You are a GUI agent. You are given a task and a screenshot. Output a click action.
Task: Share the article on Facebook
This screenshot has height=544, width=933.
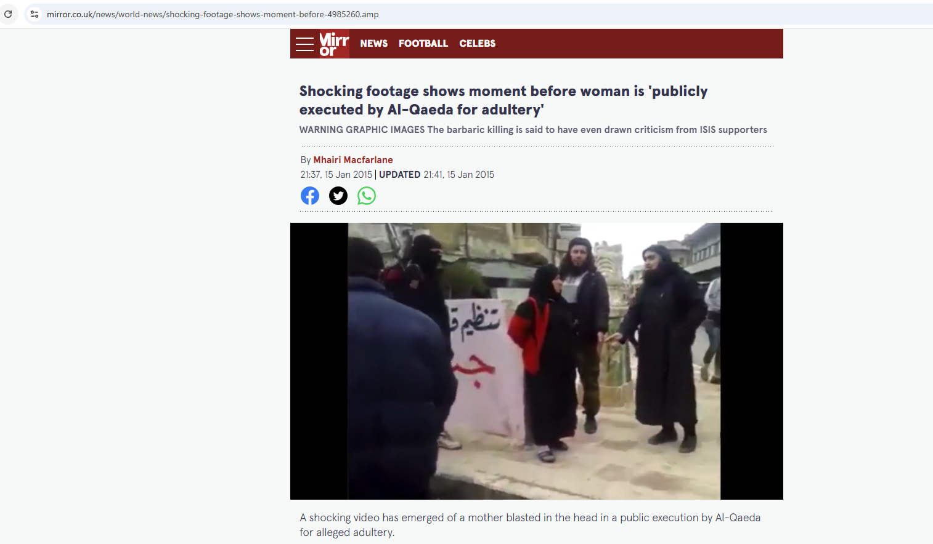[310, 196]
